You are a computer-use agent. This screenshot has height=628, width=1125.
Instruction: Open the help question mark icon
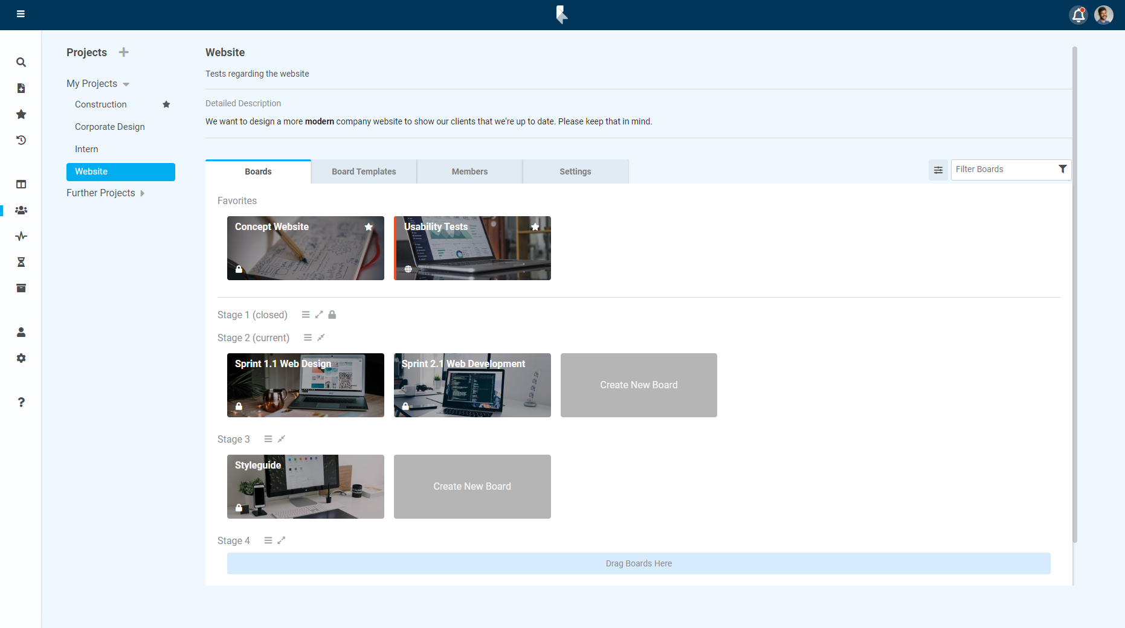[x=21, y=402]
